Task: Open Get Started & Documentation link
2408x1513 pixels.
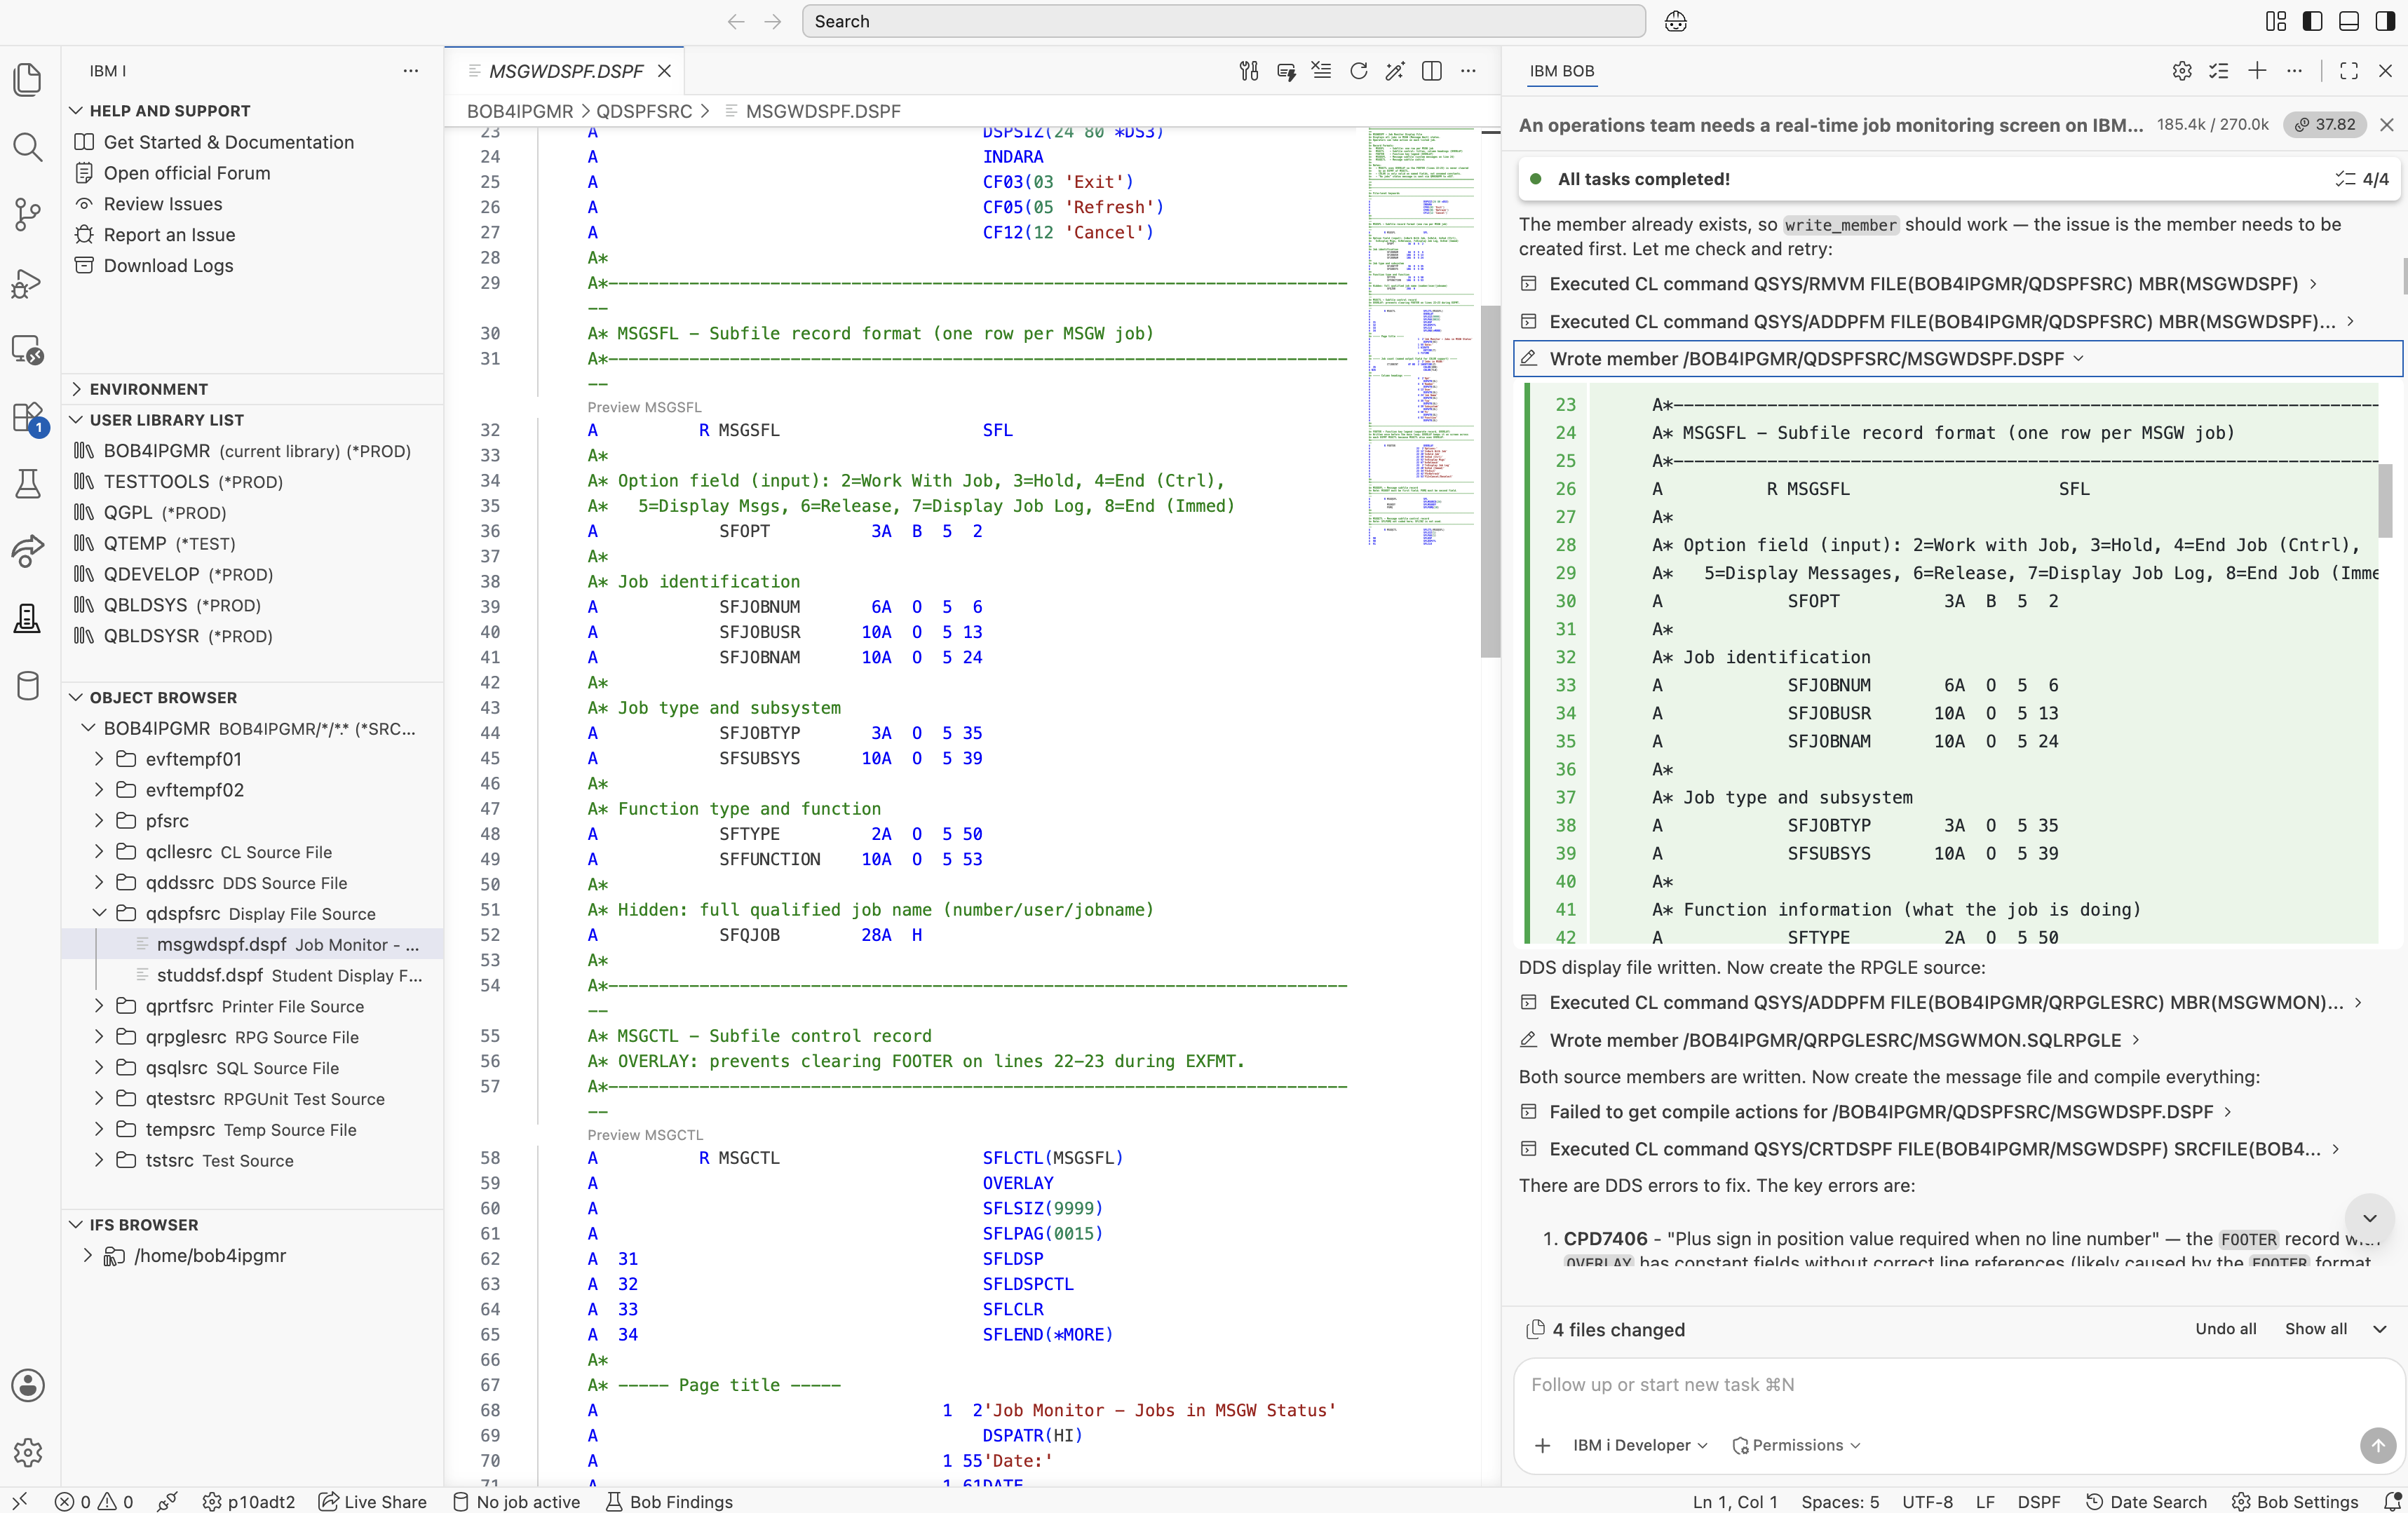Action: click(228, 142)
